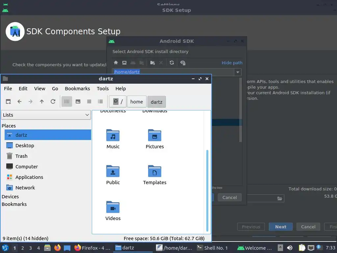Click the Hide path link
This screenshot has width=337, height=253.
pyautogui.click(x=232, y=63)
